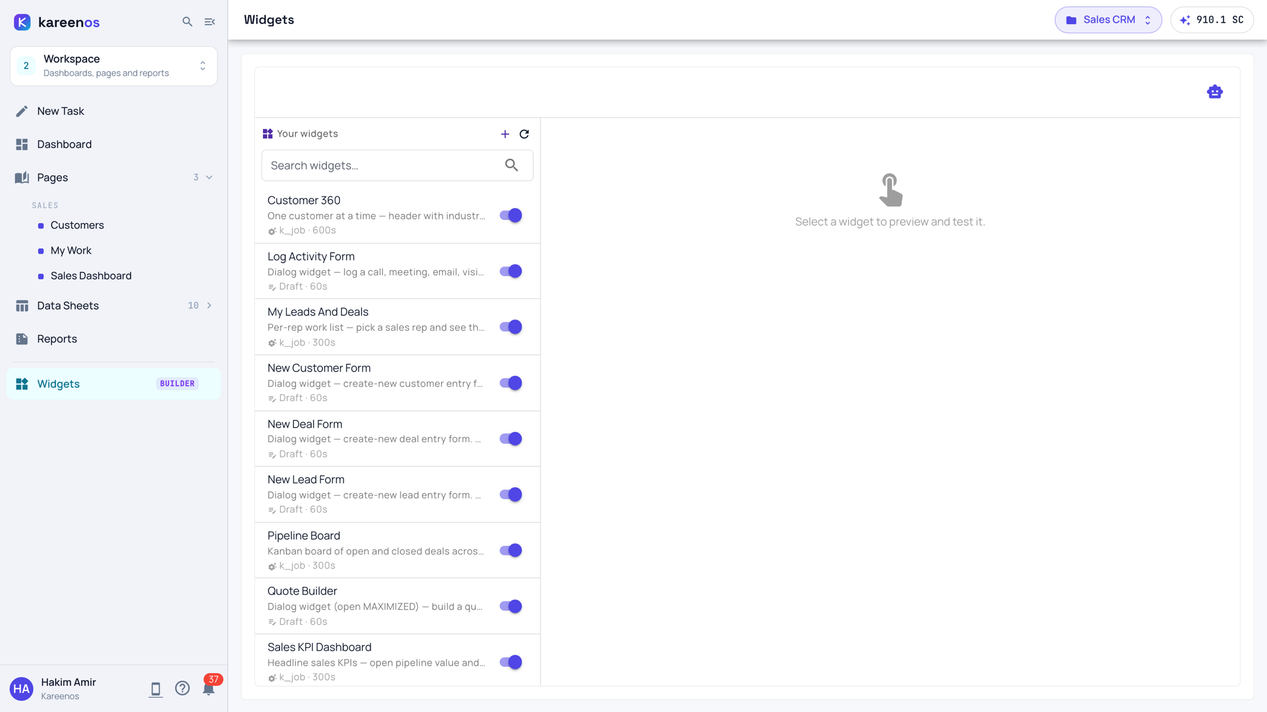Turn off the Quote Builder toggle
1267x712 pixels.
[x=510, y=606]
